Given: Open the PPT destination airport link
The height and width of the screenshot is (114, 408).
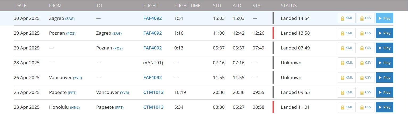Looking at the screenshot, I should (119, 107).
